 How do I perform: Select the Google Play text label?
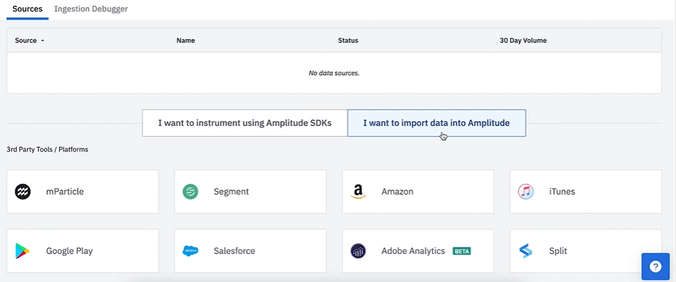(x=69, y=251)
